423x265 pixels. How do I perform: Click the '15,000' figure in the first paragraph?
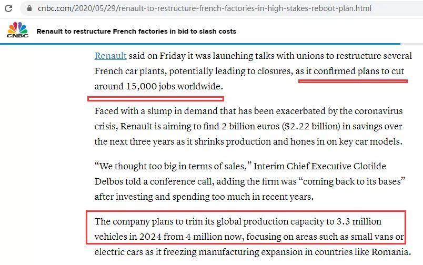[141, 86]
